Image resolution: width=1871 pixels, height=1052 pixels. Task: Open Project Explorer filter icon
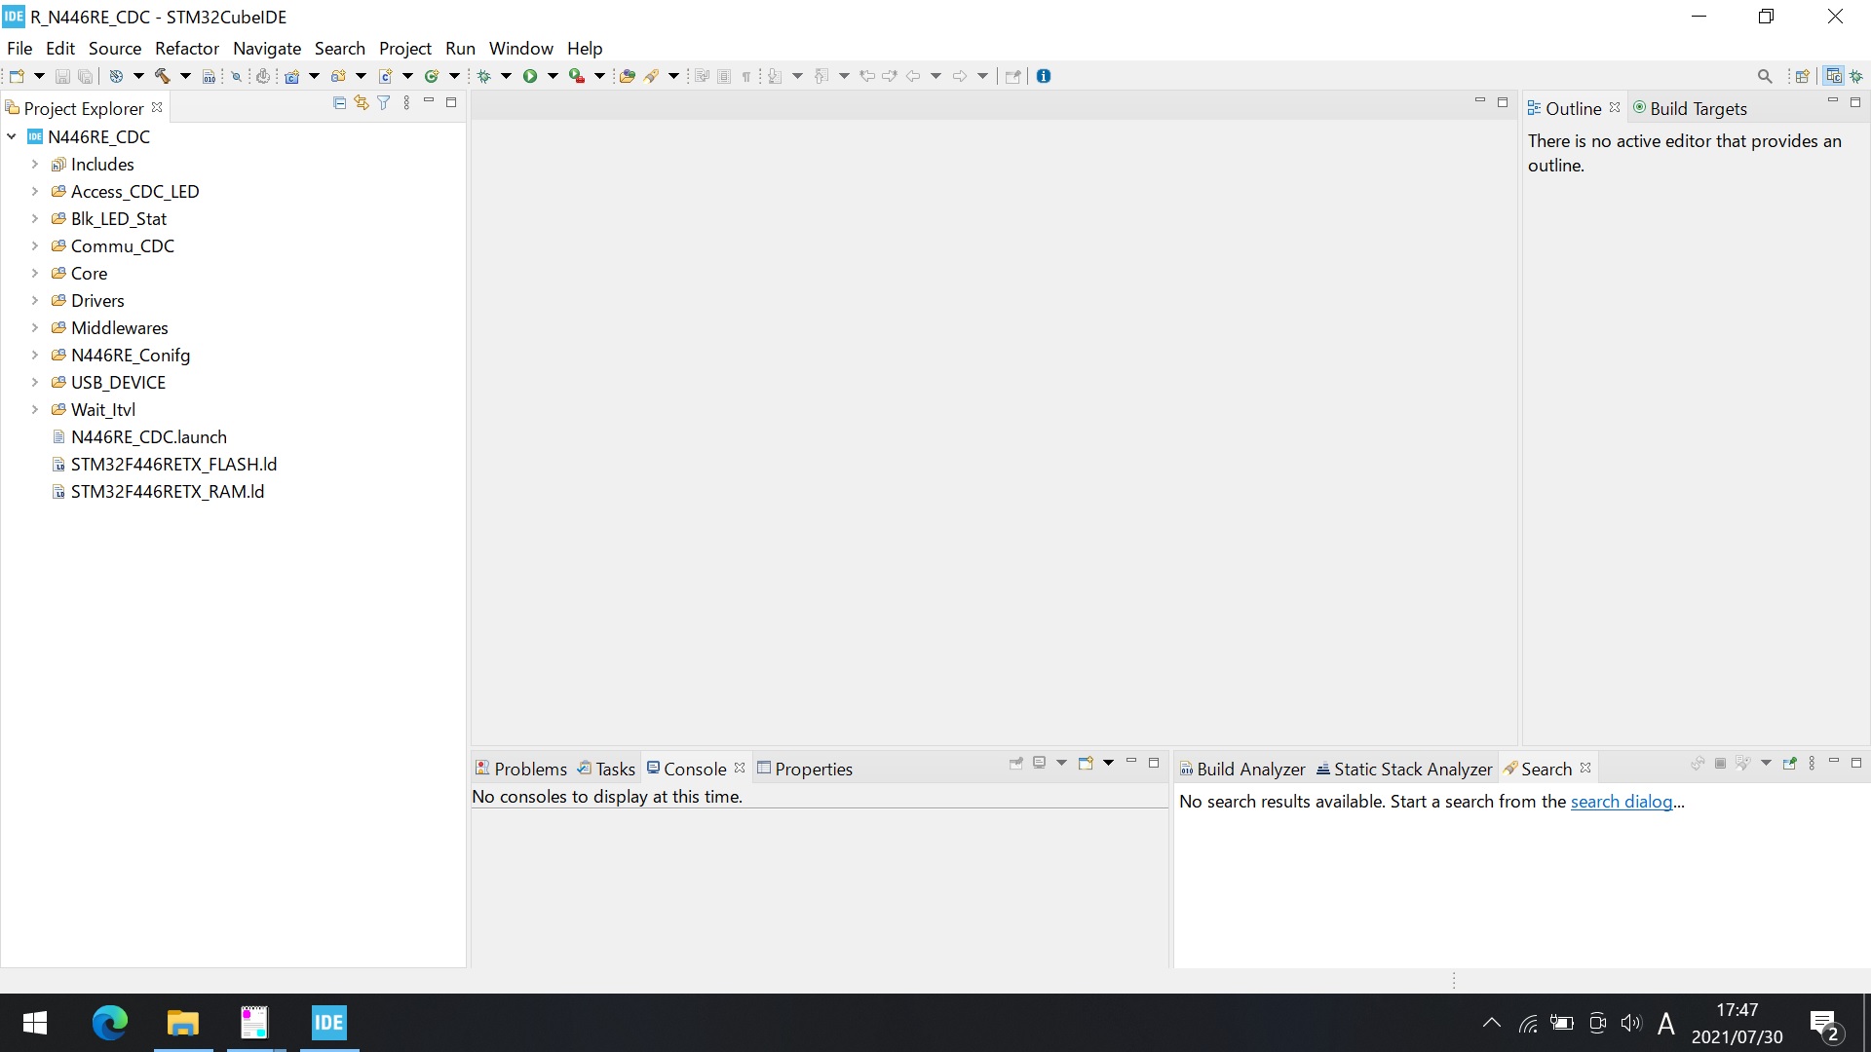pyautogui.click(x=384, y=102)
